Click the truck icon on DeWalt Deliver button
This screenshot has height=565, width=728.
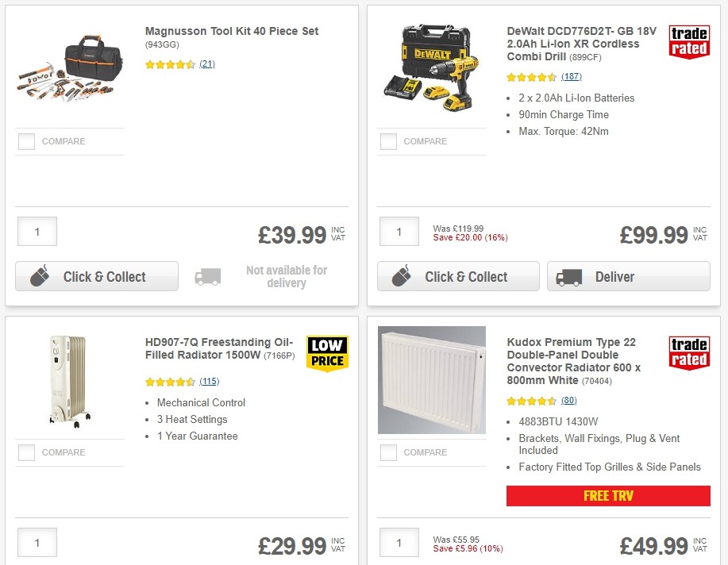(x=568, y=277)
